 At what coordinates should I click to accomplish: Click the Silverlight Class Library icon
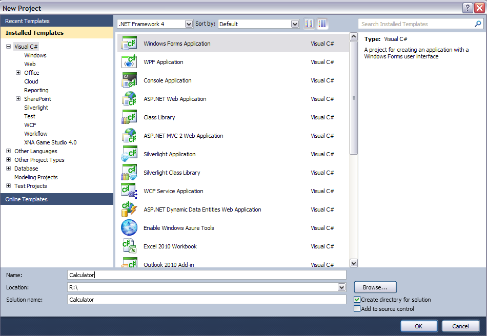[x=129, y=173]
